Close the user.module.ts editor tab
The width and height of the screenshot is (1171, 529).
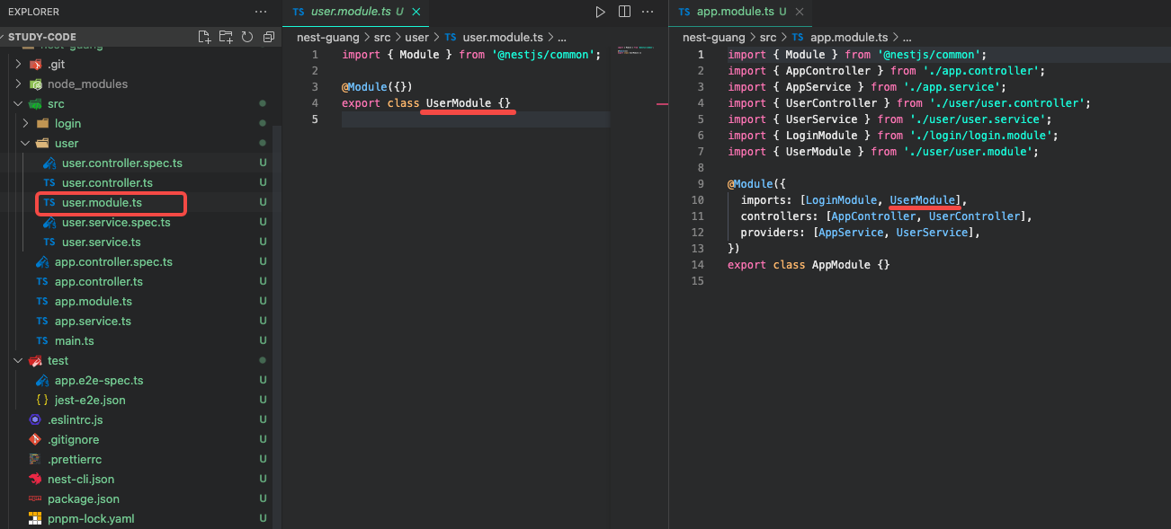click(416, 12)
